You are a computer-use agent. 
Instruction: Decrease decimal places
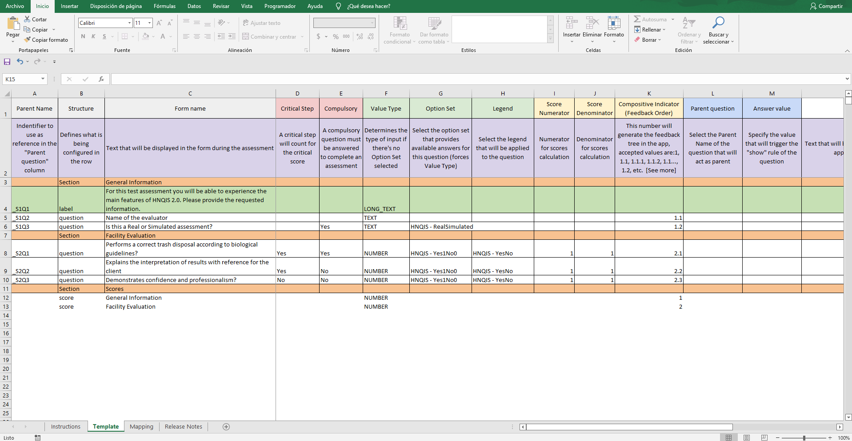371,36
